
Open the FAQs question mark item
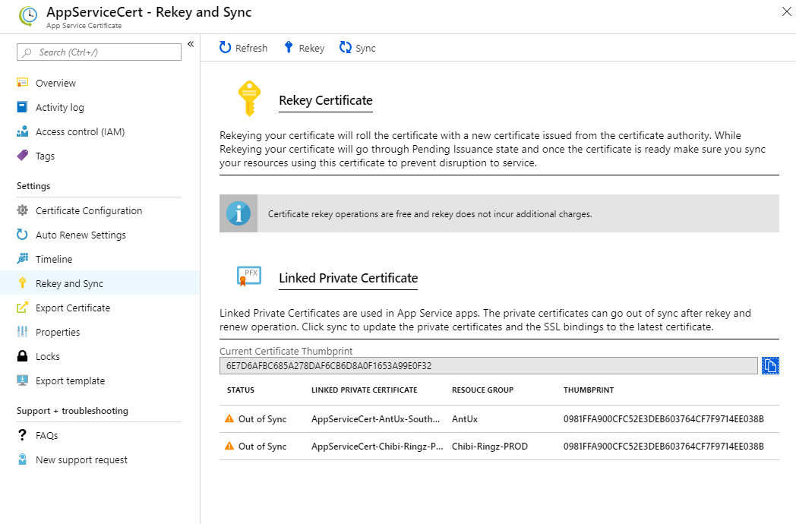coord(22,436)
